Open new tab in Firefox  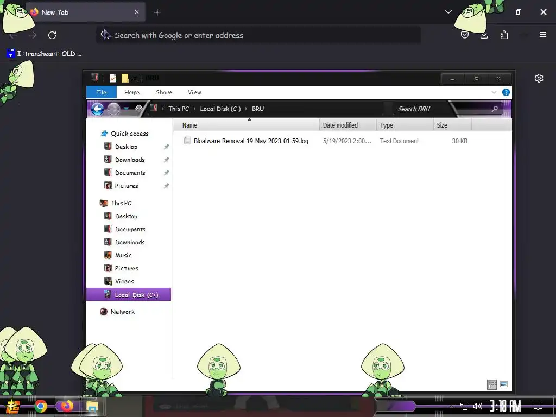pos(157,12)
